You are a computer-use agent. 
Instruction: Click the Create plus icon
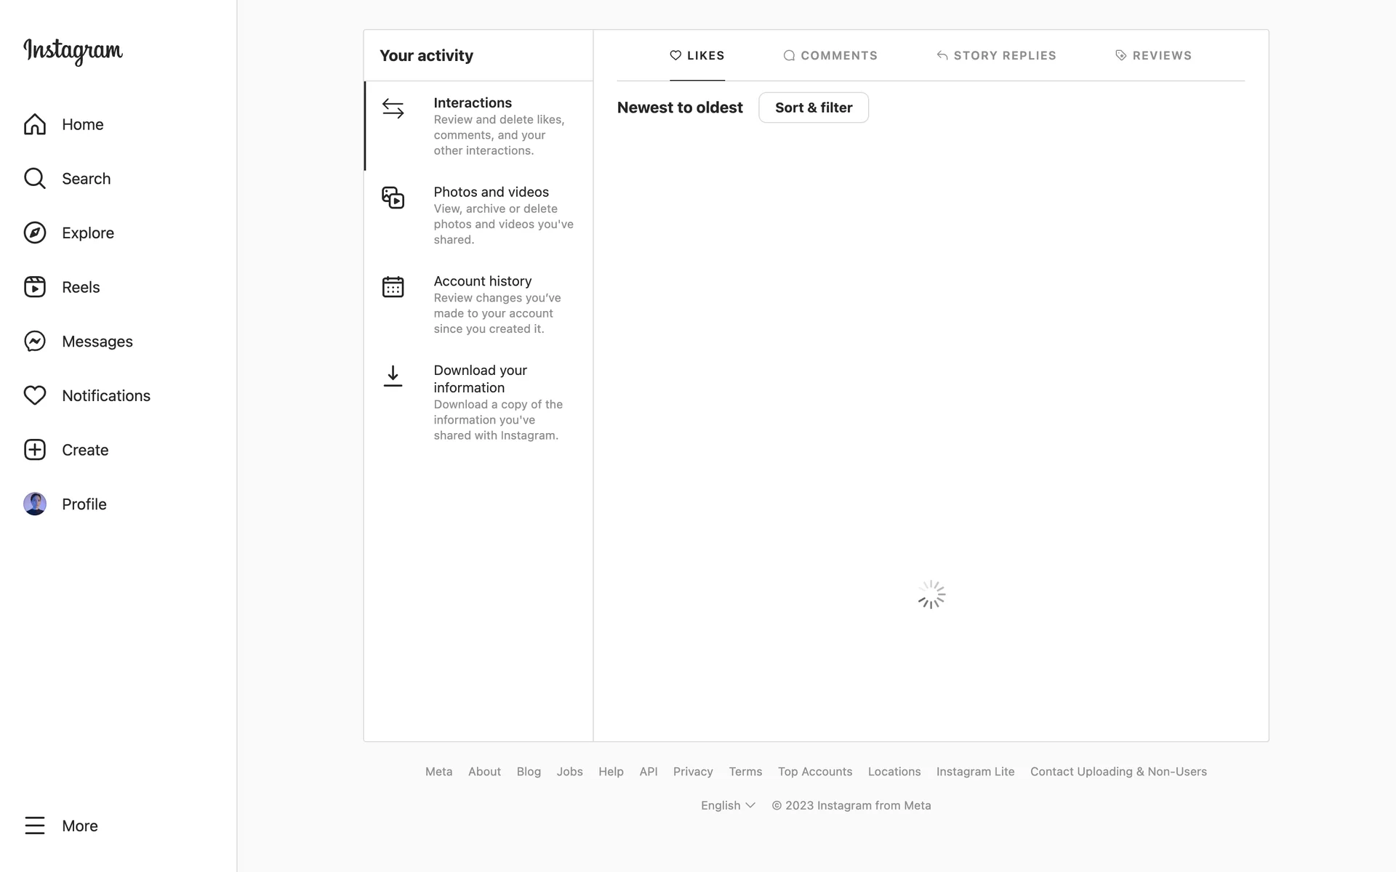tap(35, 450)
